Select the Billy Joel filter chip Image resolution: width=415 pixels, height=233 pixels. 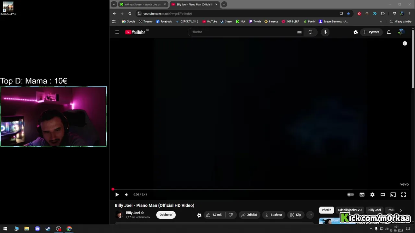click(374, 210)
